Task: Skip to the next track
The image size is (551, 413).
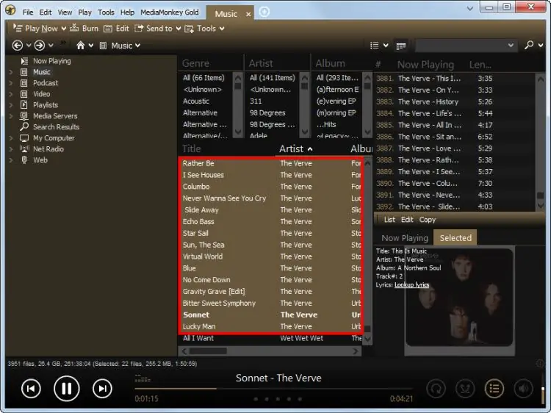Action: pos(102,389)
